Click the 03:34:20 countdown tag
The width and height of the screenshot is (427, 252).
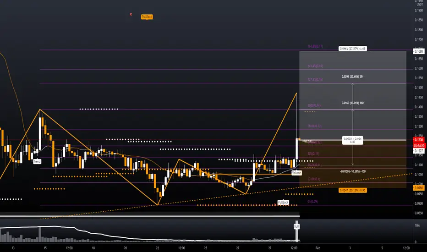tap(419, 146)
